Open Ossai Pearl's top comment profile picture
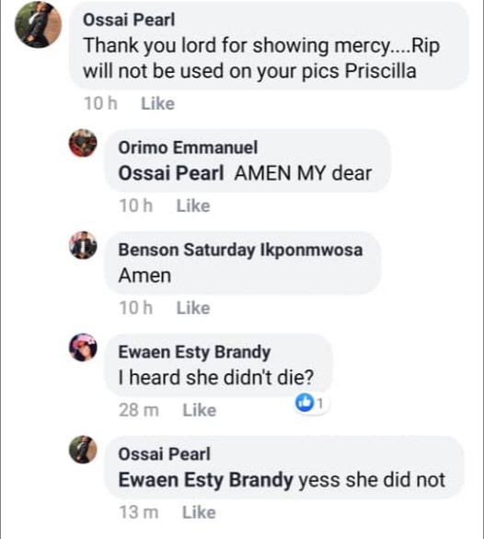Viewport: 484px width, 539px height. coord(38,25)
